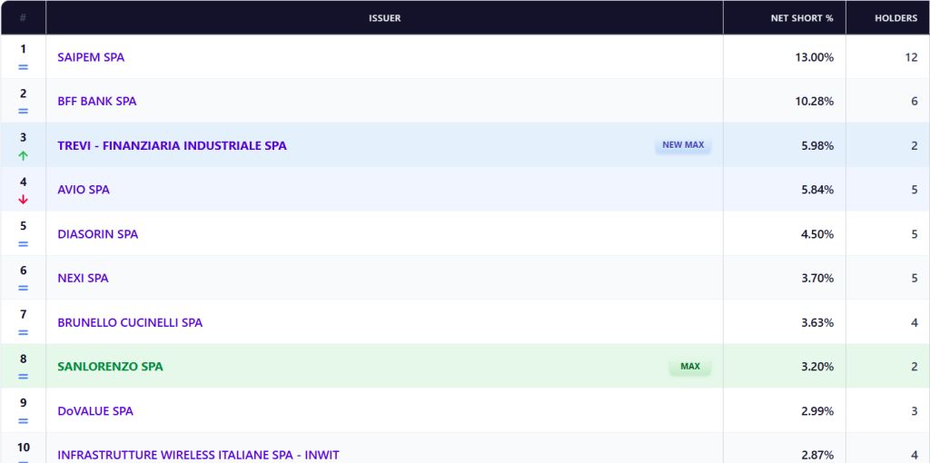Image resolution: width=930 pixels, height=463 pixels.
Task: Select the 2.87% net short value
Action: point(817,455)
